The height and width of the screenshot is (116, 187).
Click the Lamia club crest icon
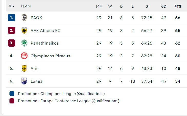pyautogui.click(x=24, y=81)
